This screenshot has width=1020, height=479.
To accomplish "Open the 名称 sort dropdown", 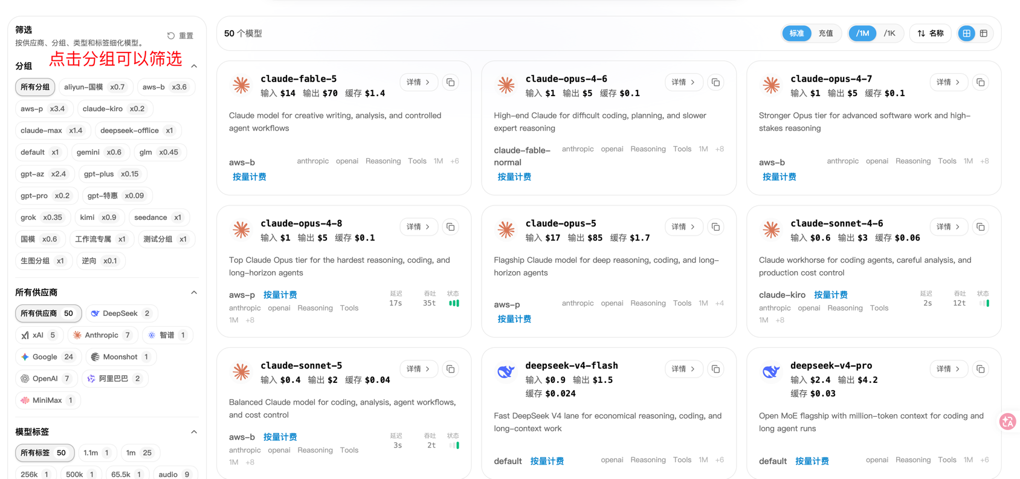I will [931, 33].
